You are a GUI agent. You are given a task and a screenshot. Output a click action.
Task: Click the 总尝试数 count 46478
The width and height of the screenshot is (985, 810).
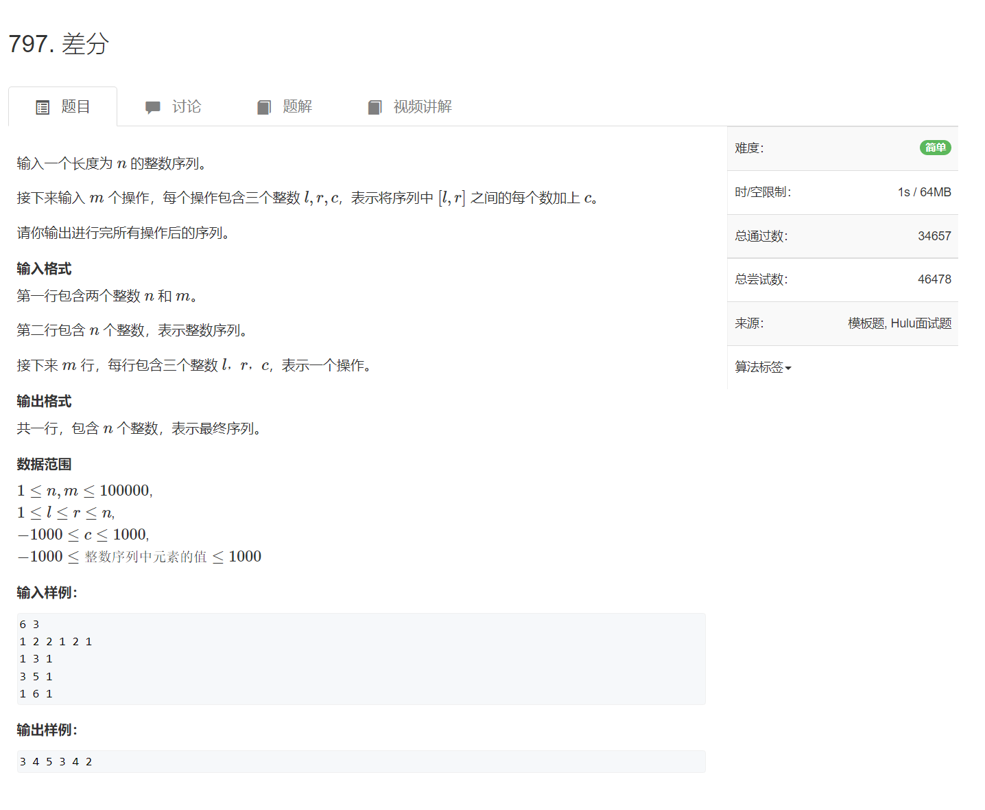[x=934, y=279]
